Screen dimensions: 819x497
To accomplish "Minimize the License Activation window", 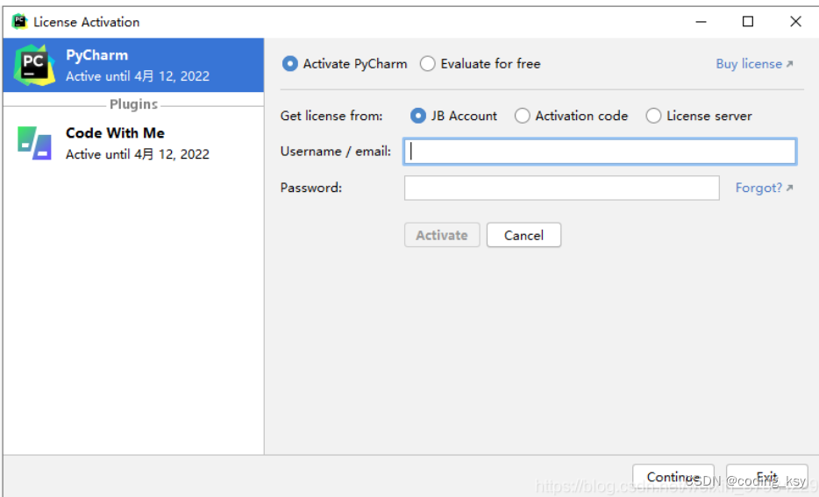I will tap(701, 21).
